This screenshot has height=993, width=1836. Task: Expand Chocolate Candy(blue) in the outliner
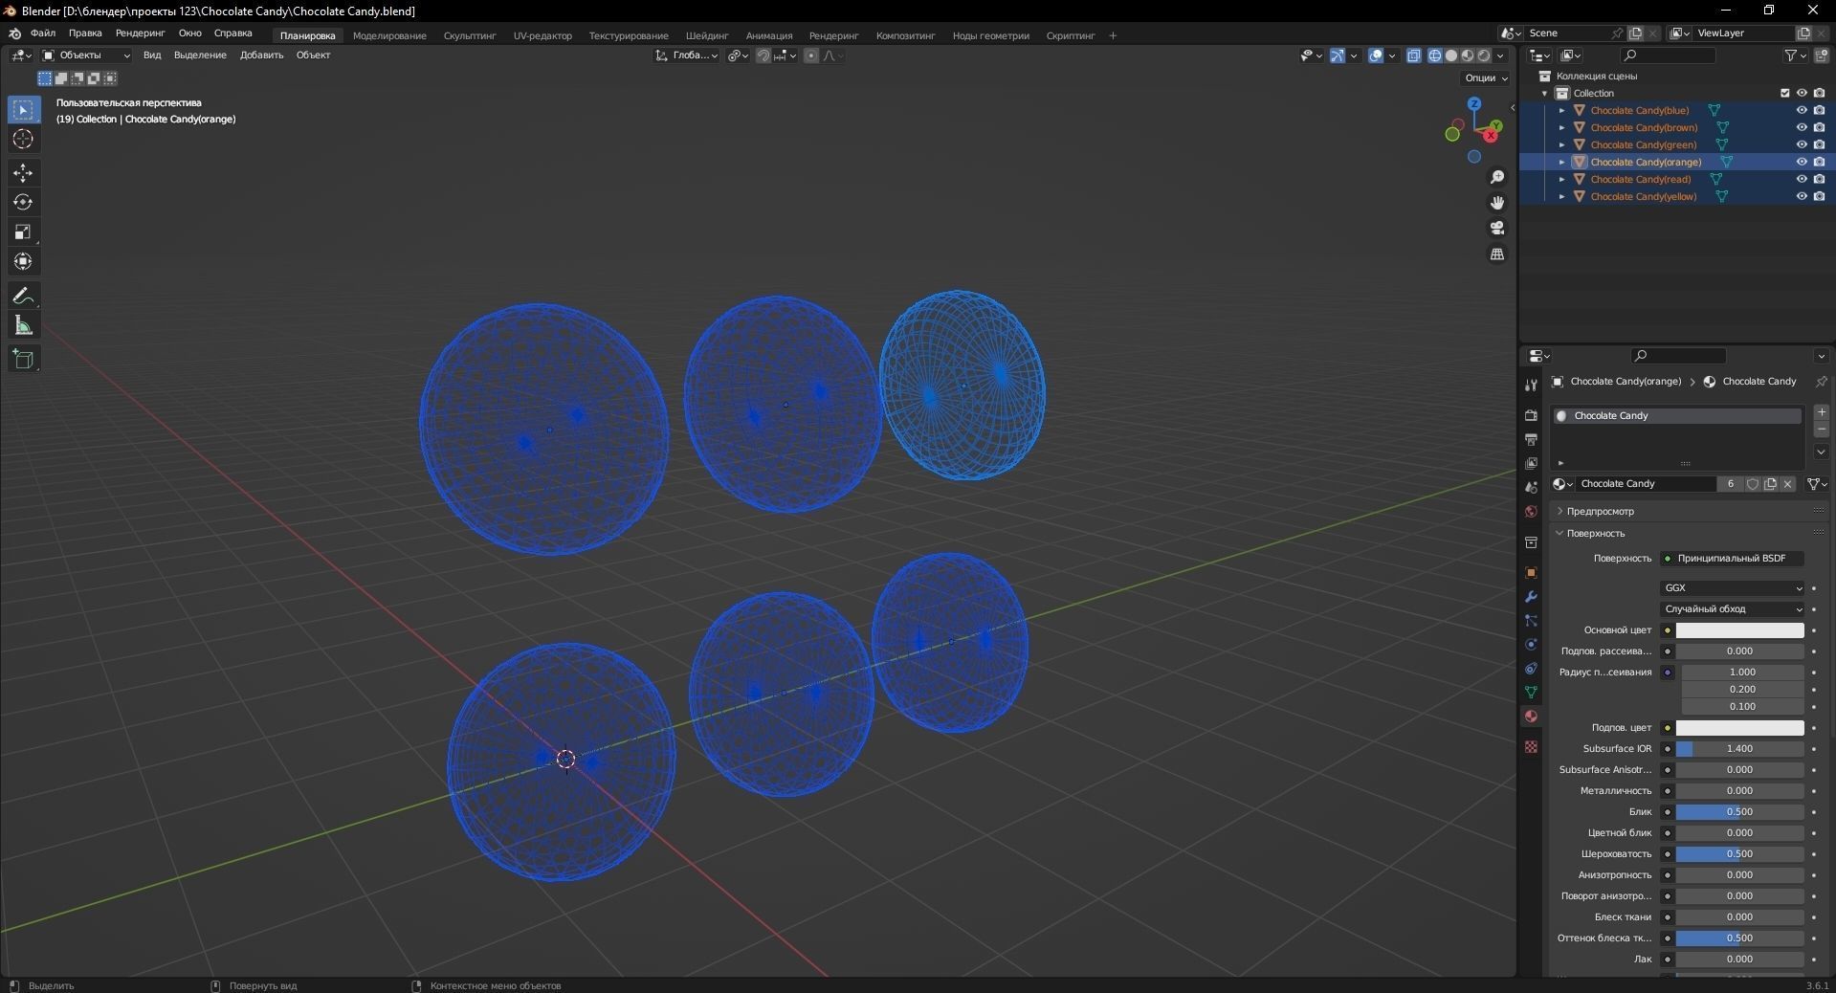pos(1562,111)
